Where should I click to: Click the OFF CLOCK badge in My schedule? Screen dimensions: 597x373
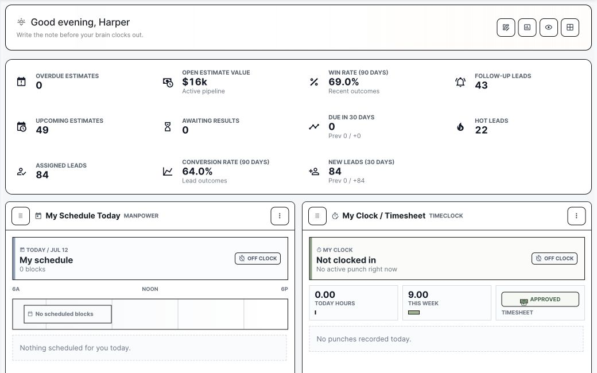[x=258, y=258]
